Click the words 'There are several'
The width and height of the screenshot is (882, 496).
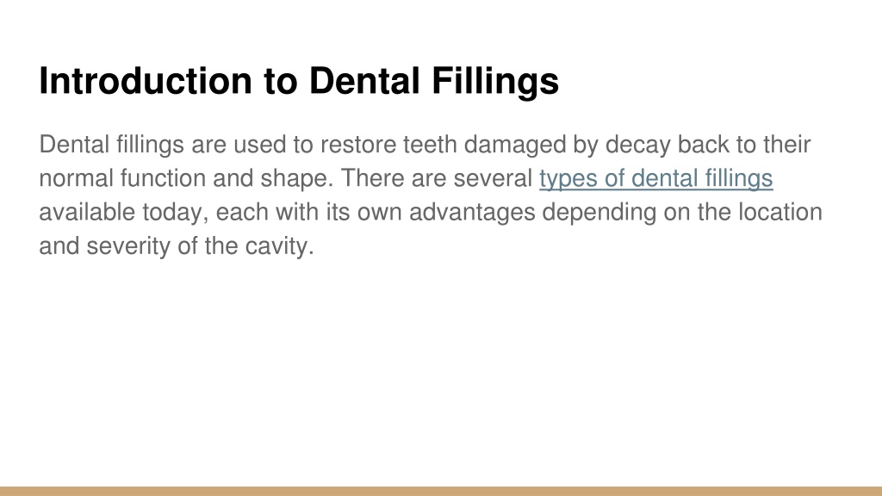437,178
